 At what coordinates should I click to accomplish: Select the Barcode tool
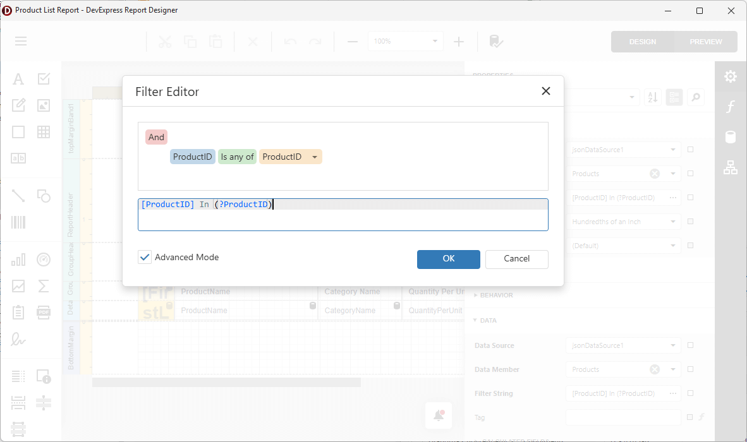pyautogui.click(x=18, y=222)
